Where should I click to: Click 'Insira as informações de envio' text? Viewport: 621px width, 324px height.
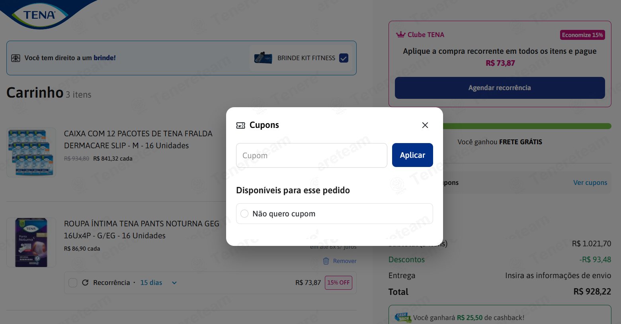pyautogui.click(x=558, y=275)
